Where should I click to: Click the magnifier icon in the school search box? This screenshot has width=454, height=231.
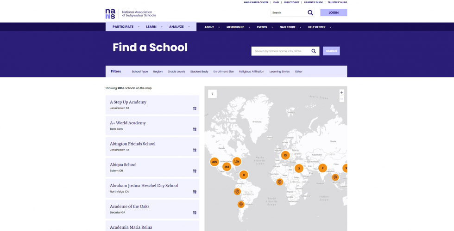314,51
